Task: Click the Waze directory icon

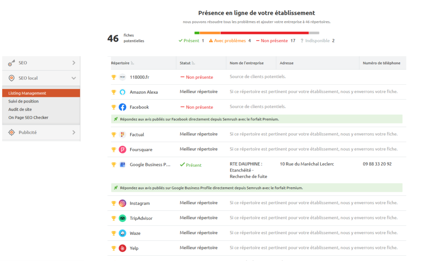Action: (x=123, y=233)
